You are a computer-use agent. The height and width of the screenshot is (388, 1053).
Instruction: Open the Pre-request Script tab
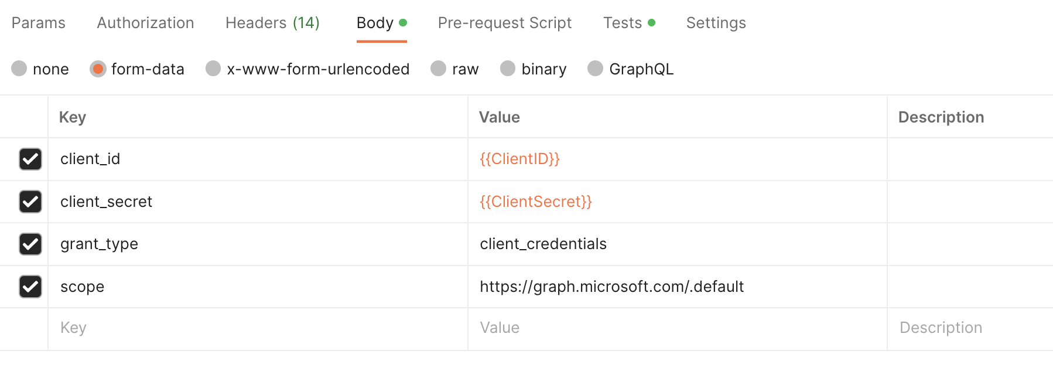[504, 23]
